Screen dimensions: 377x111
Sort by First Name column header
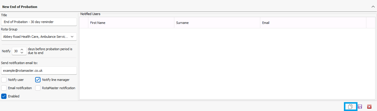[131, 23]
